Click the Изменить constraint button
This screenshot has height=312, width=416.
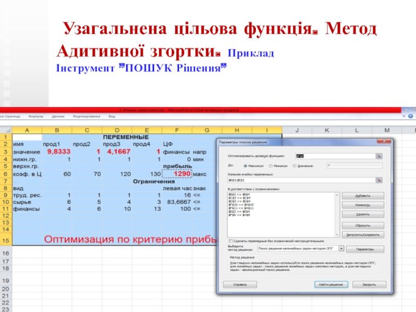click(362, 205)
